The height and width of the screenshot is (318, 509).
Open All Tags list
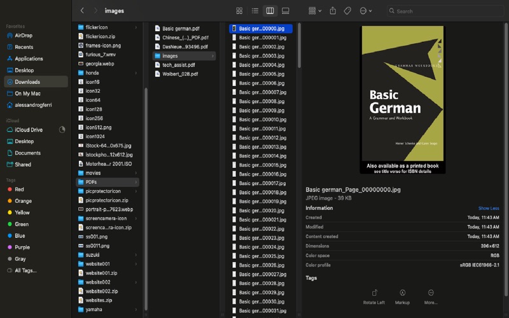click(36, 271)
